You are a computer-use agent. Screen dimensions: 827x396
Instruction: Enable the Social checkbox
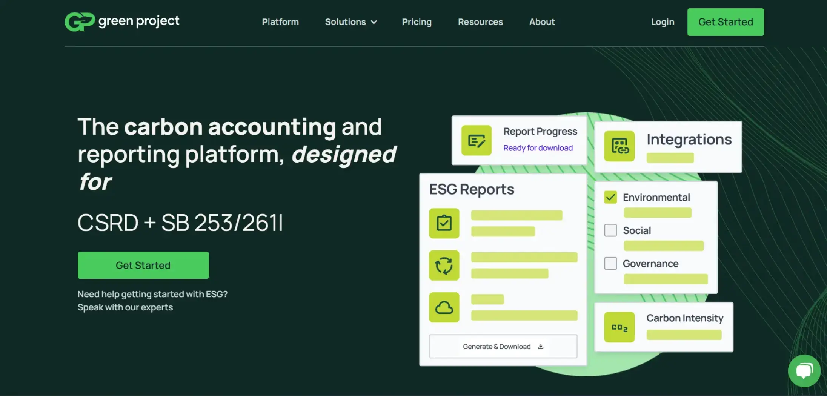tap(610, 230)
